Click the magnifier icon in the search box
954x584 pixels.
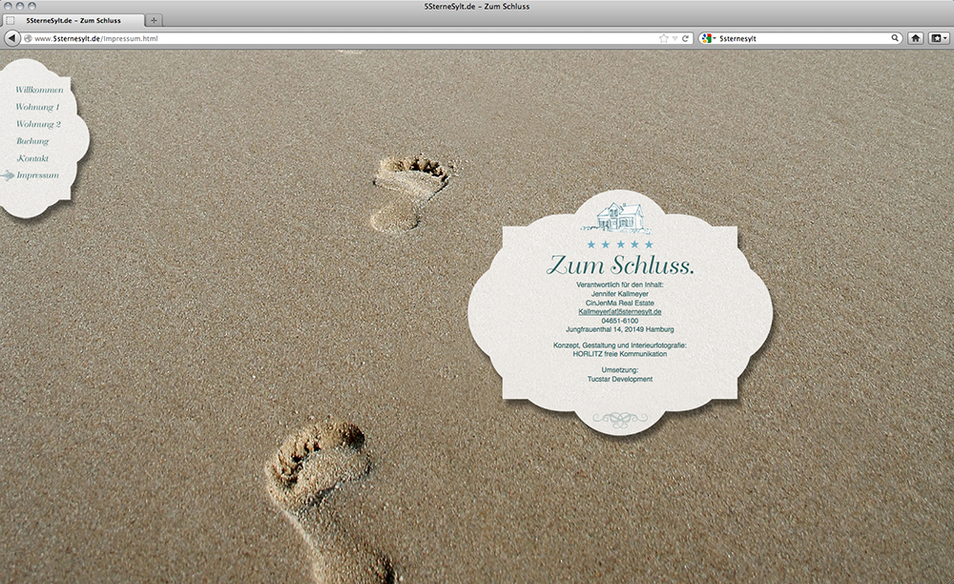[895, 38]
